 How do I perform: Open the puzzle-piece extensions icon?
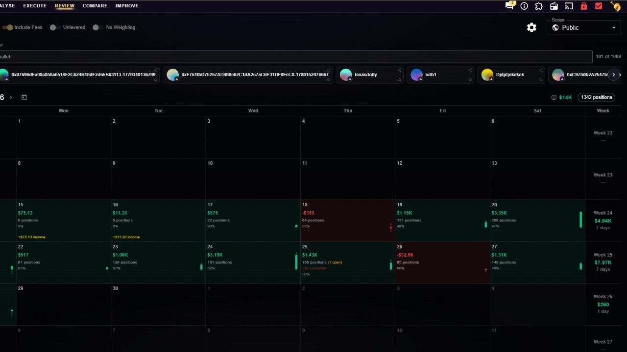(539, 6)
